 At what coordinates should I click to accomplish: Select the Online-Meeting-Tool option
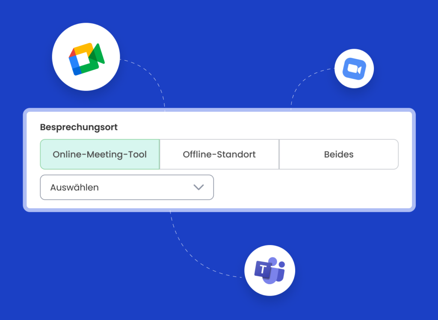point(100,154)
